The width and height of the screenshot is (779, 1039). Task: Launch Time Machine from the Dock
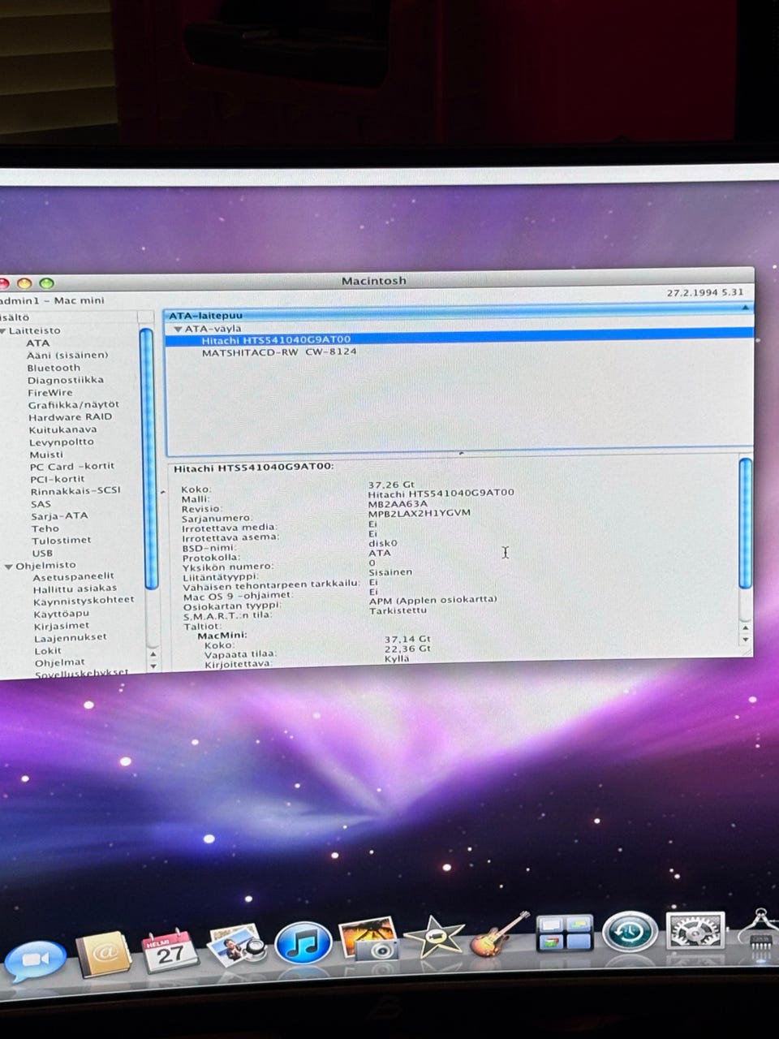[x=630, y=930]
